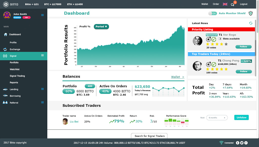Open trader Liu Bei's name link
259x147 pixels.
[74, 121]
